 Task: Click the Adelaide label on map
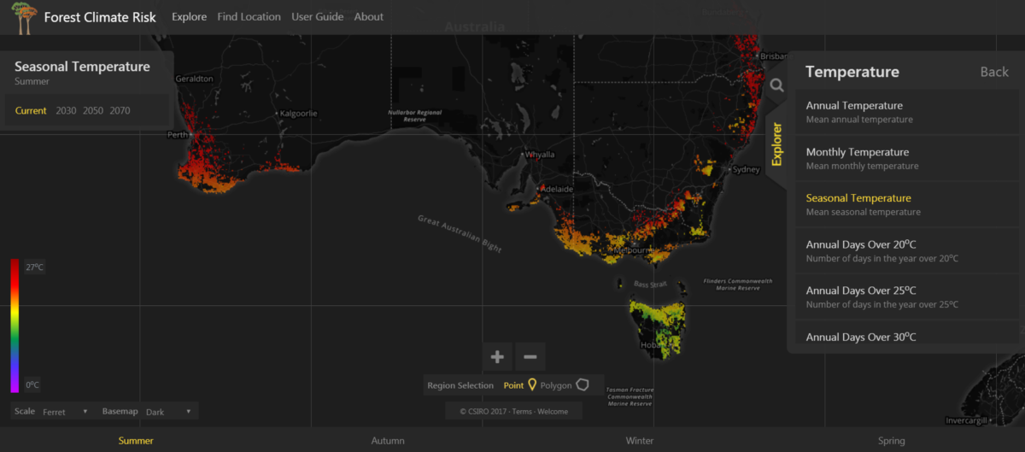click(556, 188)
